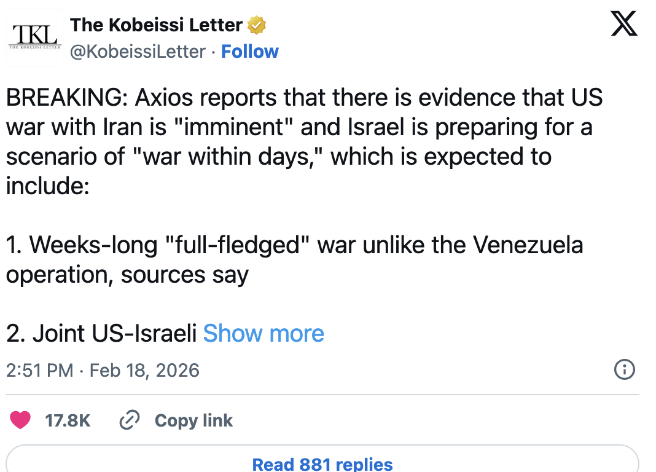Viewport: 656px width, 472px height.
Task: Open Read 881 replies
Action: tap(322, 463)
